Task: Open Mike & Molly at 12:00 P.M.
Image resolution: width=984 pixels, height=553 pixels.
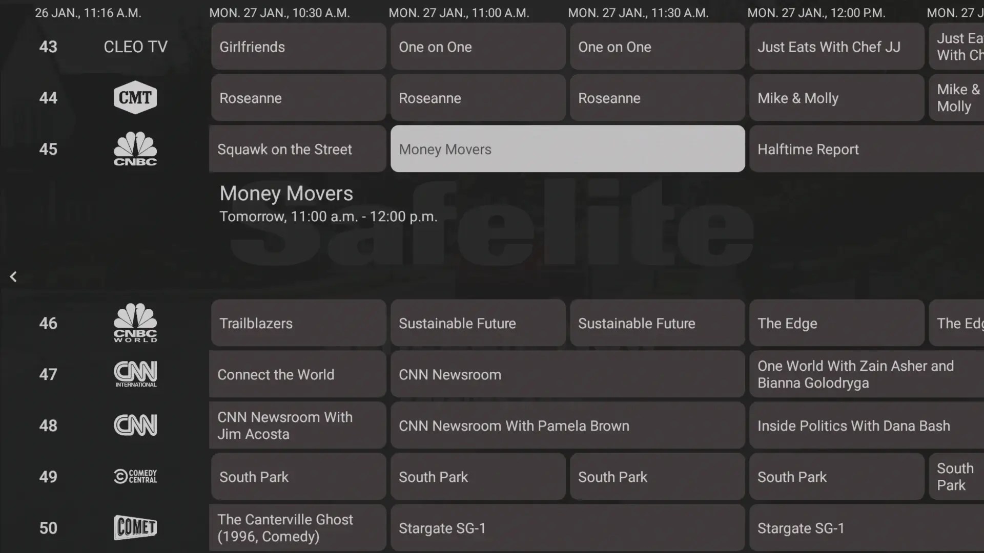Action: (x=837, y=98)
